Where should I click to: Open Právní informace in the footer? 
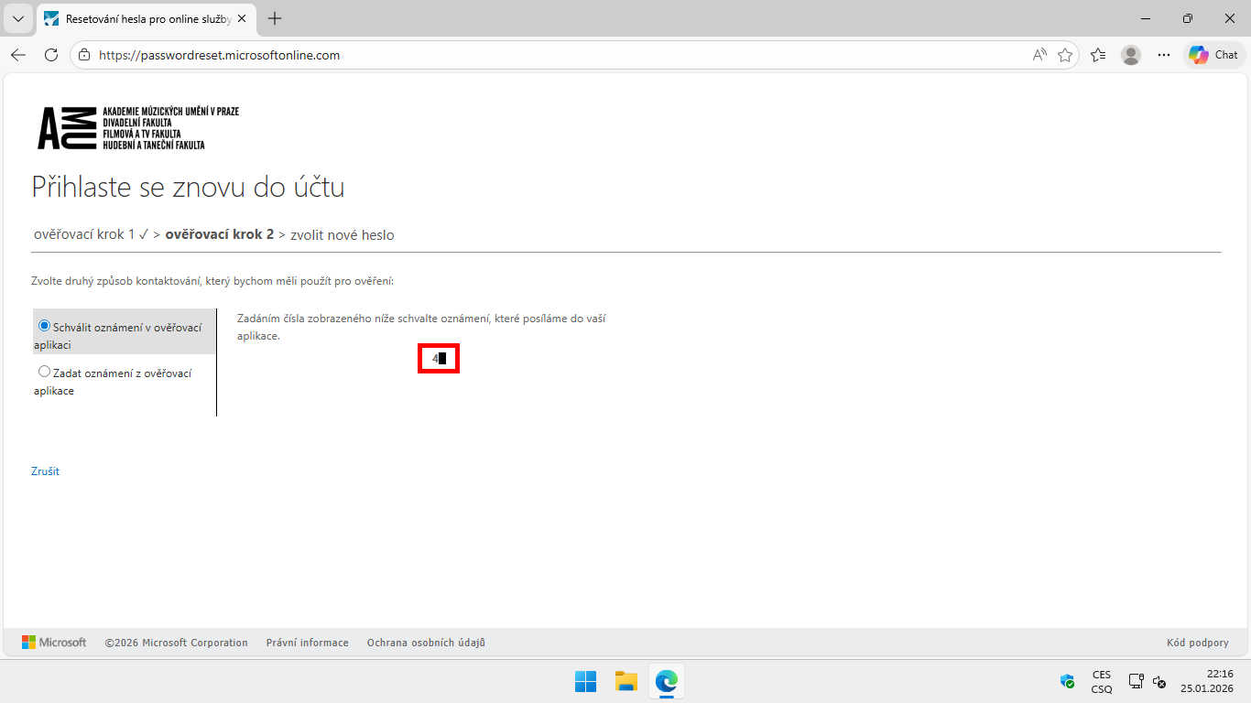coord(307,642)
